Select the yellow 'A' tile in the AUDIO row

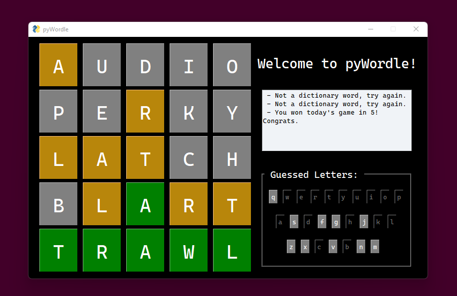[x=58, y=65]
